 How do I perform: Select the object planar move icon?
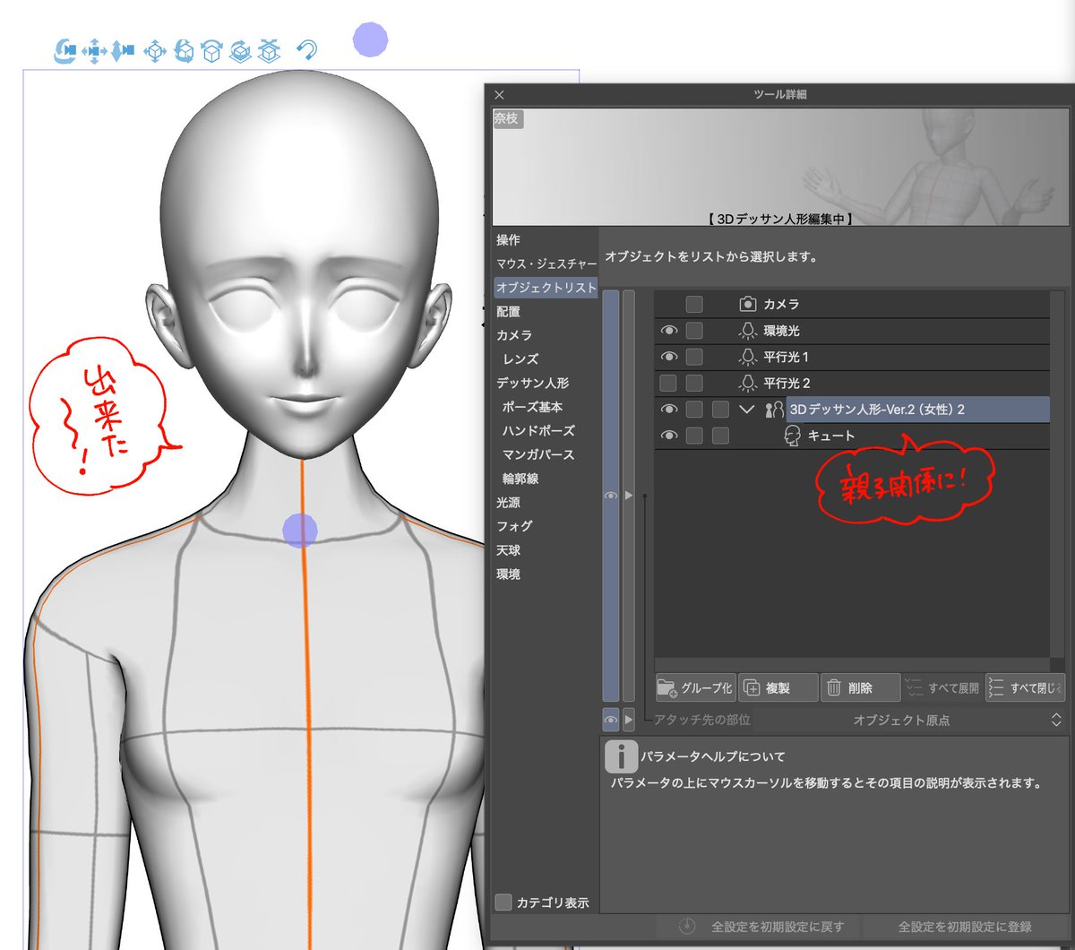155,52
